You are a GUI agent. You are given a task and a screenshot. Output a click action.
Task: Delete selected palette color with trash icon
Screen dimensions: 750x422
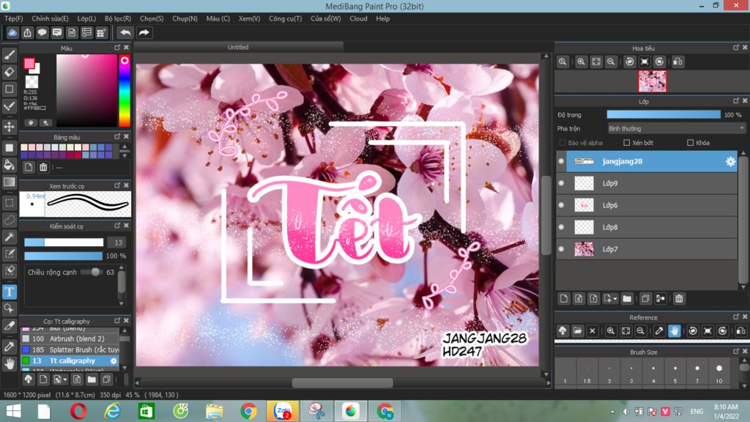point(43,167)
